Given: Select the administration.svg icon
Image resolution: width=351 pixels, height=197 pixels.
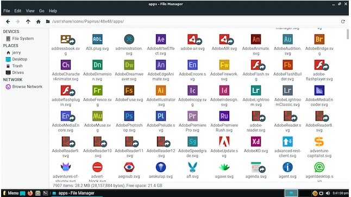Looking at the screenshot, I should [x=129, y=39].
